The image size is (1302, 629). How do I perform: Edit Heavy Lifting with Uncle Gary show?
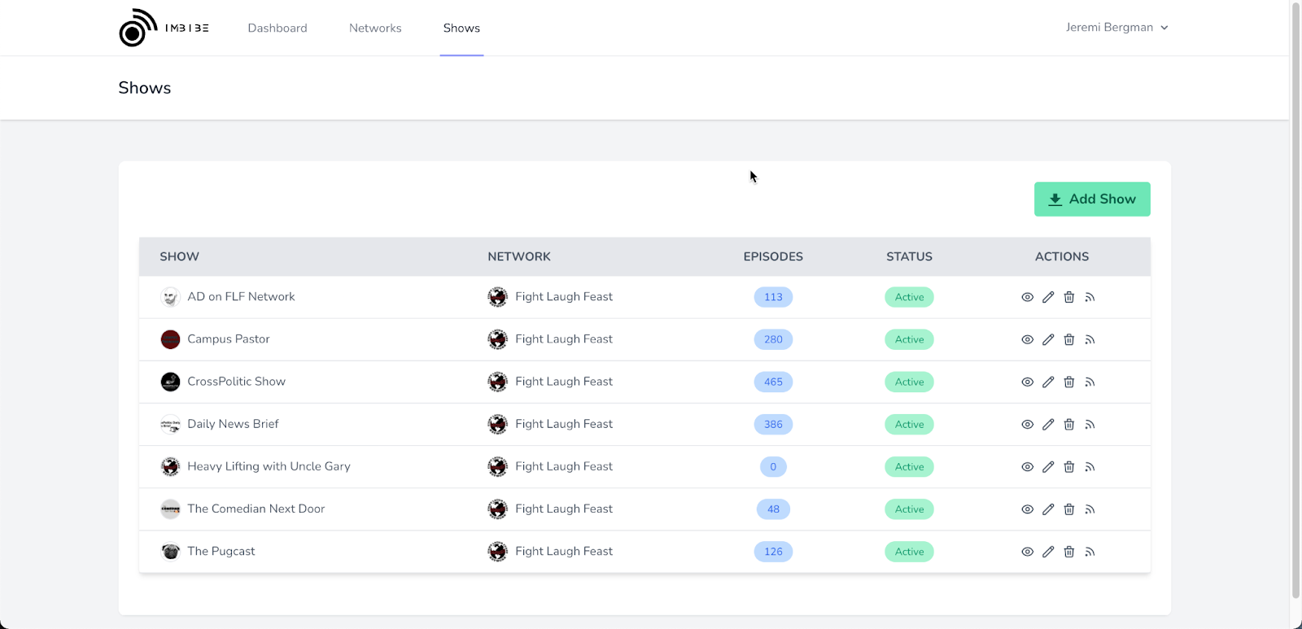(1048, 466)
